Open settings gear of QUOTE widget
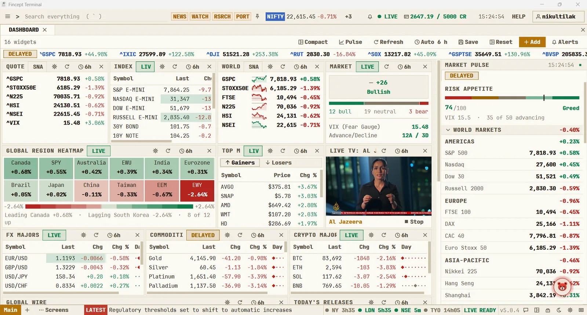This screenshot has height=315, width=587. click(x=54, y=67)
